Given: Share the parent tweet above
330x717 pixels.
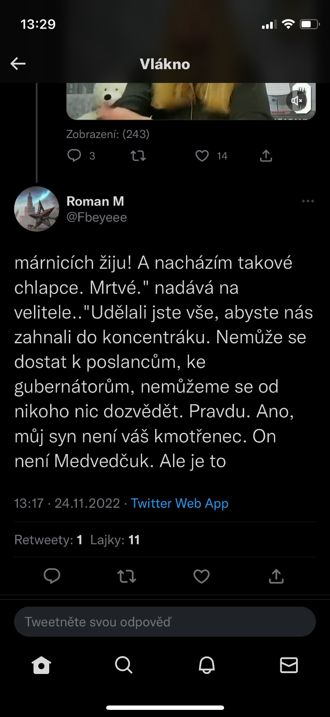Looking at the screenshot, I should coord(266,155).
